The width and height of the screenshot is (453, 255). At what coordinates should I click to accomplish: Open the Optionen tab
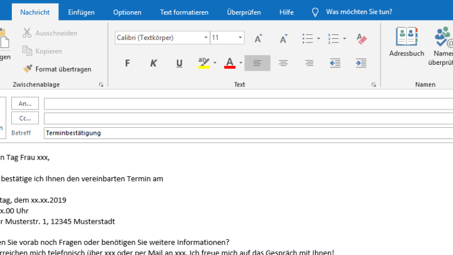click(x=127, y=12)
